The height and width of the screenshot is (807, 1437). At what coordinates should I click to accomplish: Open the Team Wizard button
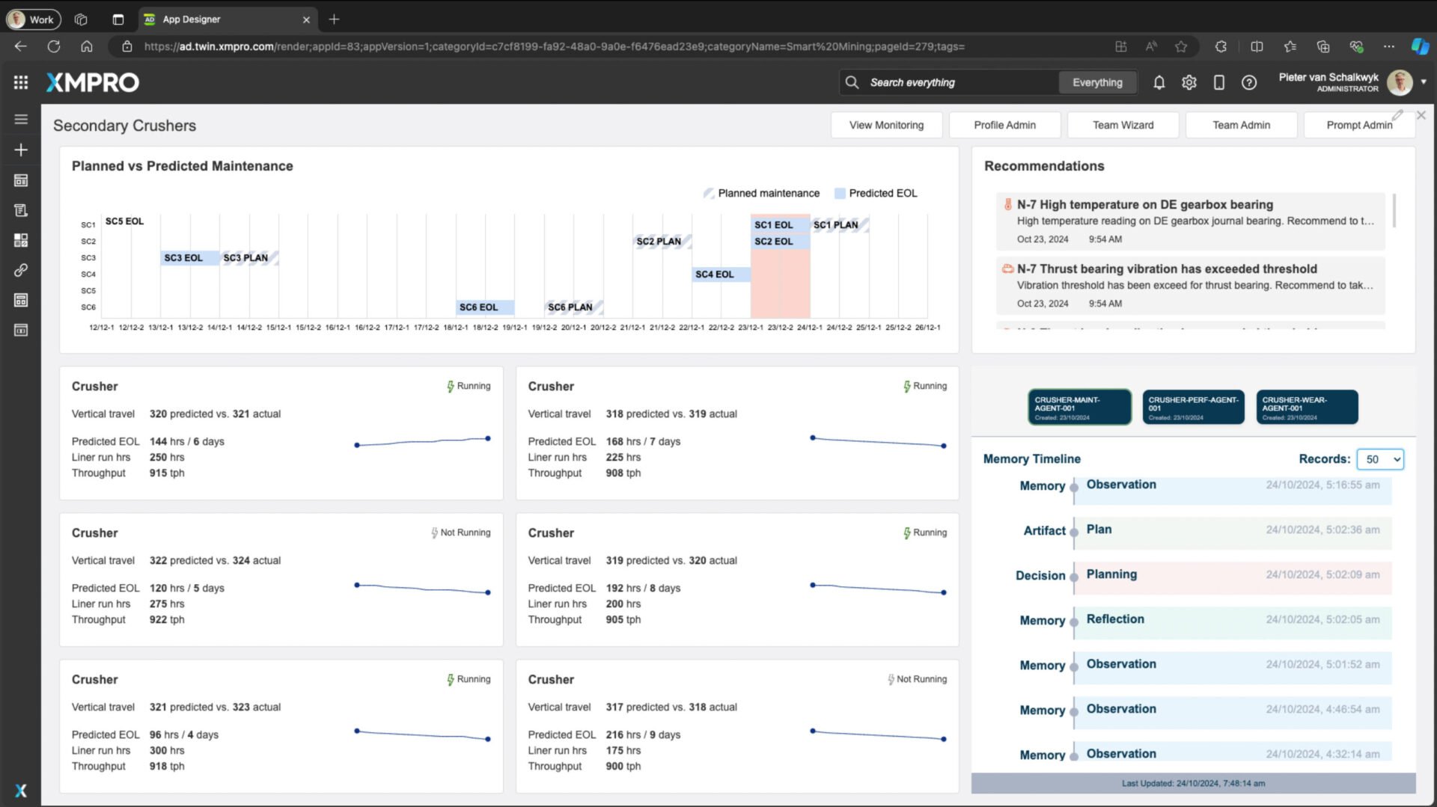1123,125
